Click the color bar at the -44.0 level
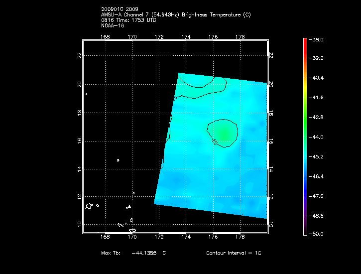361x274 pixels. coord(305,137)
